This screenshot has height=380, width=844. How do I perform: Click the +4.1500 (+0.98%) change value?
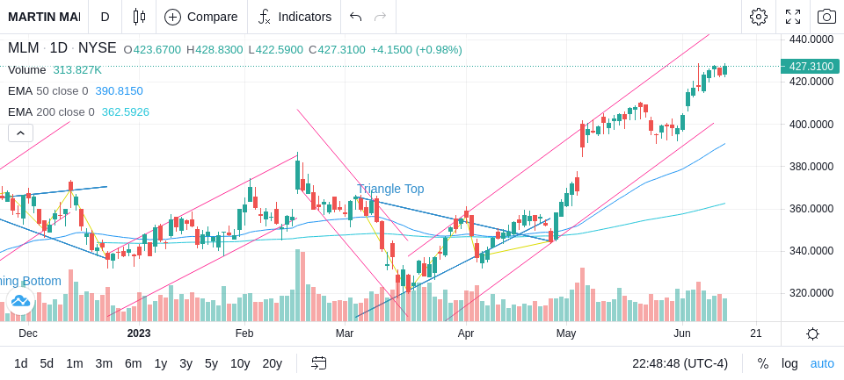(416, 50)
